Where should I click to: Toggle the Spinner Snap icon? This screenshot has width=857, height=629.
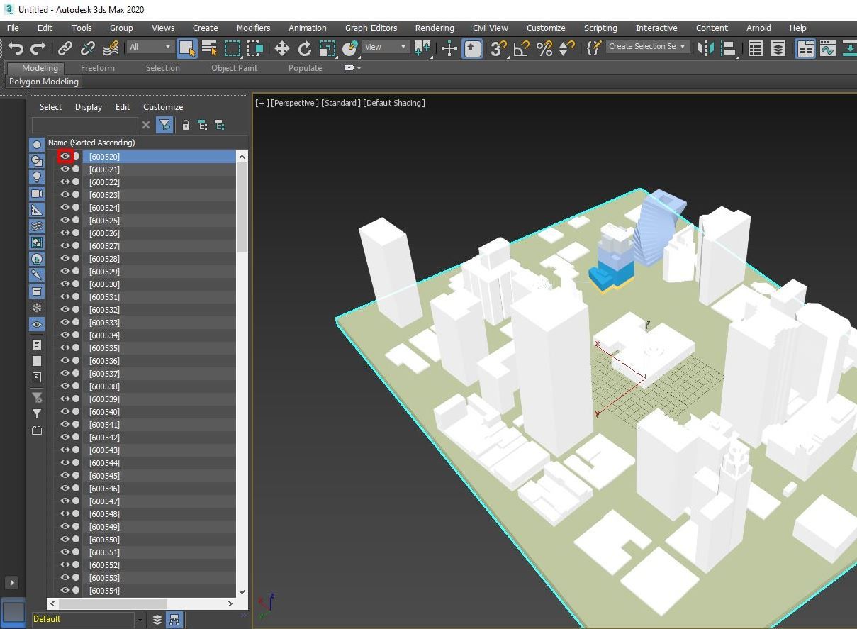[567, 48]
